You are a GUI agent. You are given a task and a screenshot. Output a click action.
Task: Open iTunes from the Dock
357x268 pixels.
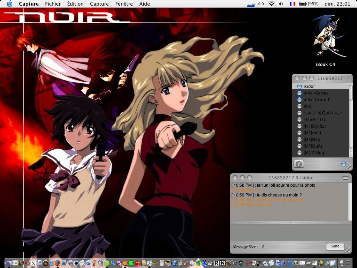[x=149, y=263]
